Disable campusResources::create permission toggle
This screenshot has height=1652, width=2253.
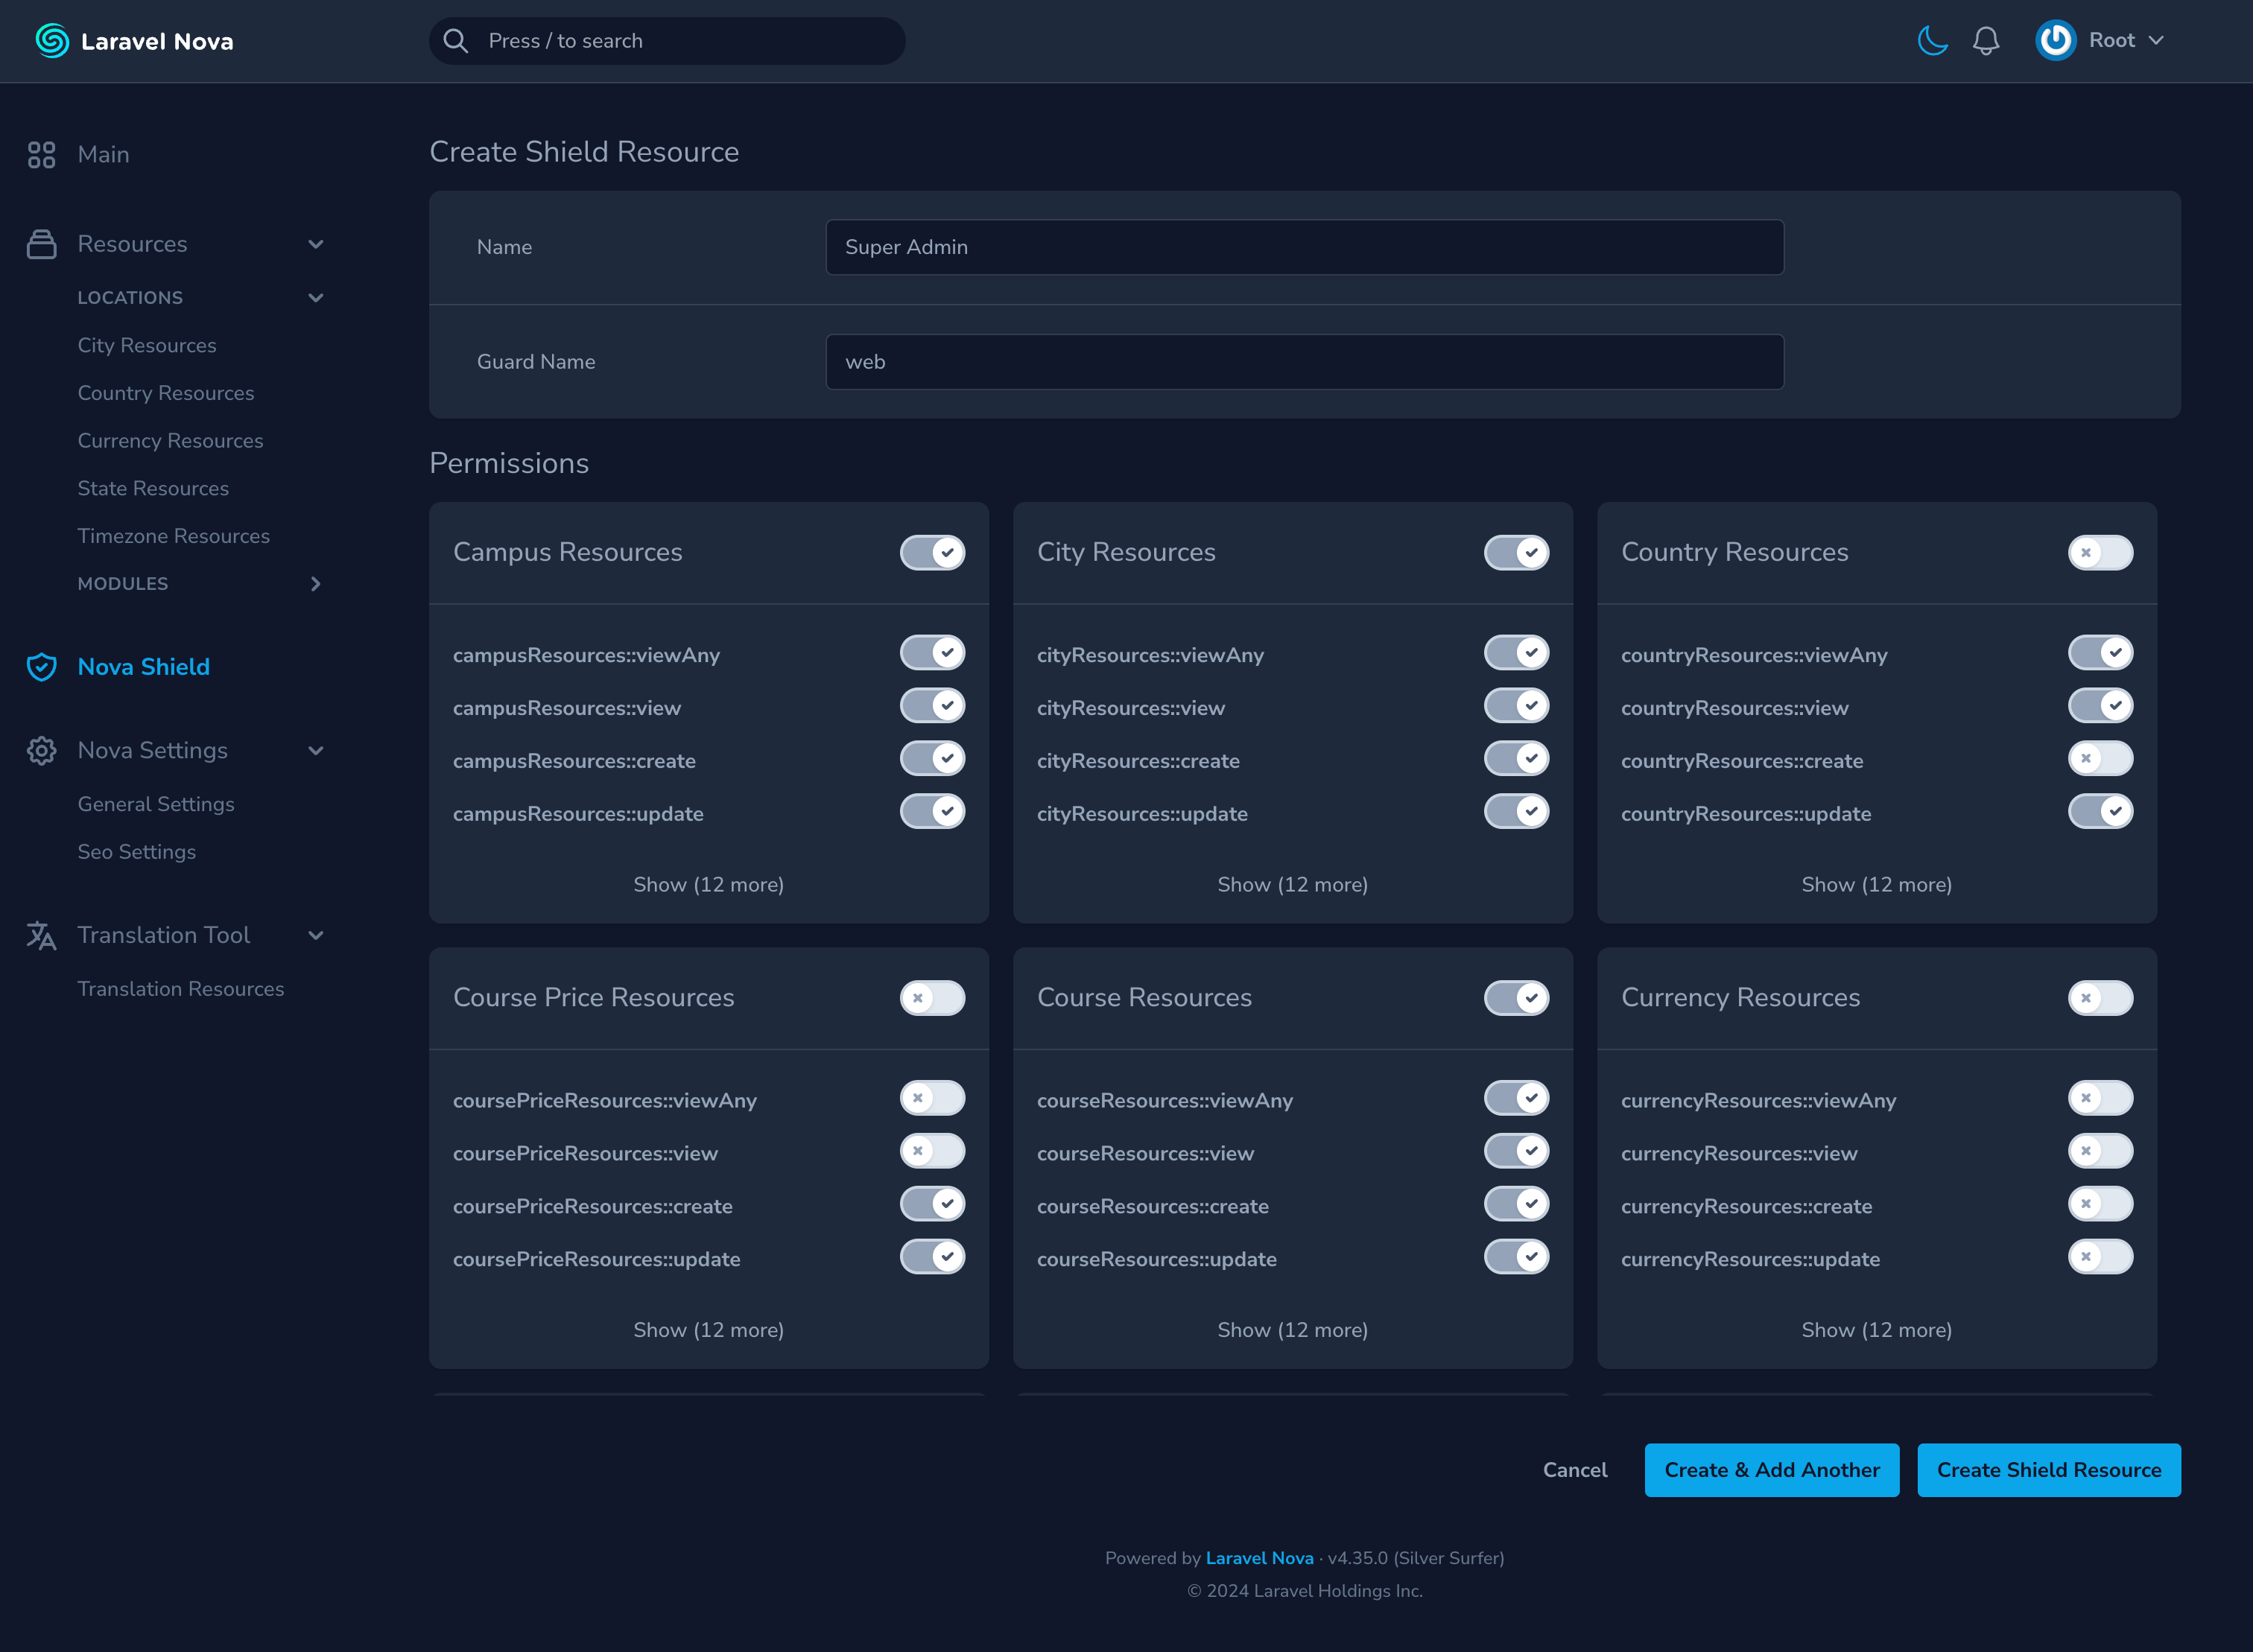click(932, 759)
